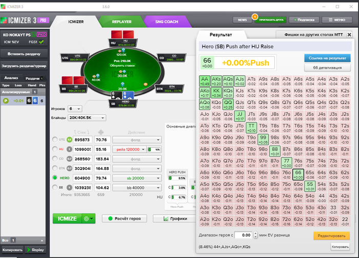Screen dimensions: 359x258
Task: Adjust the HJ raise 10% range slider
Action: (x=154, y=149)
